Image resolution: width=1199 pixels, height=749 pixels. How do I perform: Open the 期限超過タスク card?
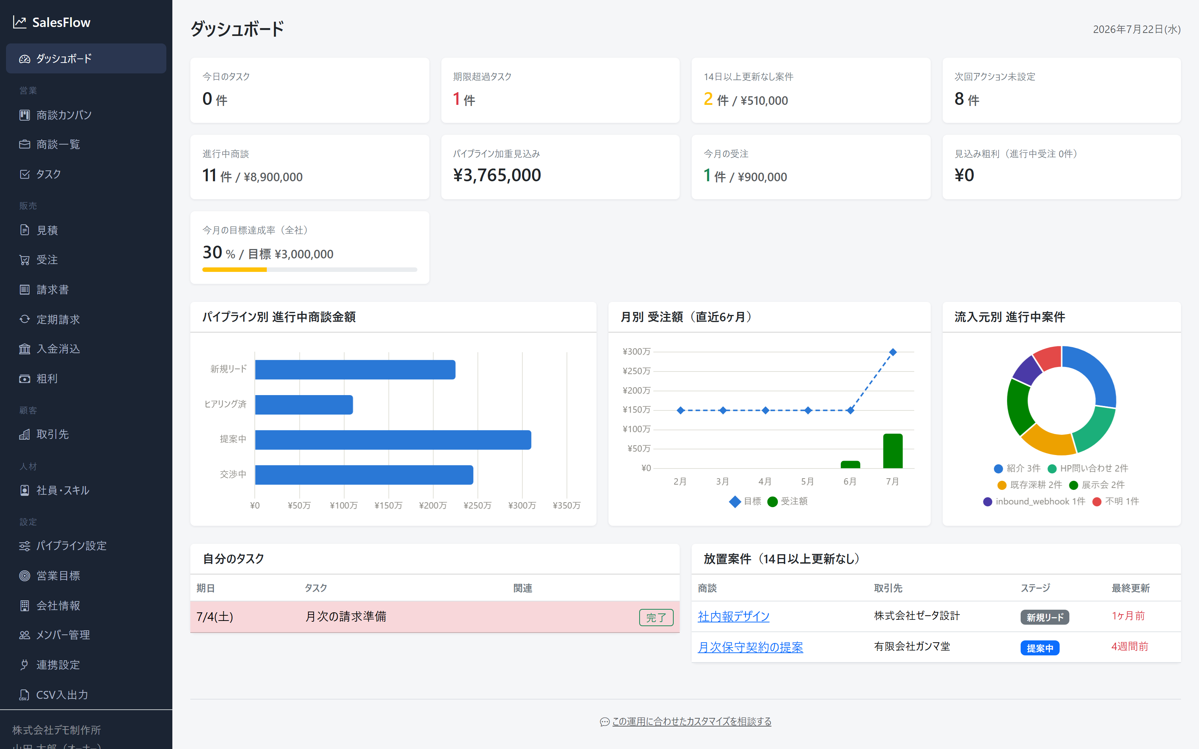pos(560,90)
